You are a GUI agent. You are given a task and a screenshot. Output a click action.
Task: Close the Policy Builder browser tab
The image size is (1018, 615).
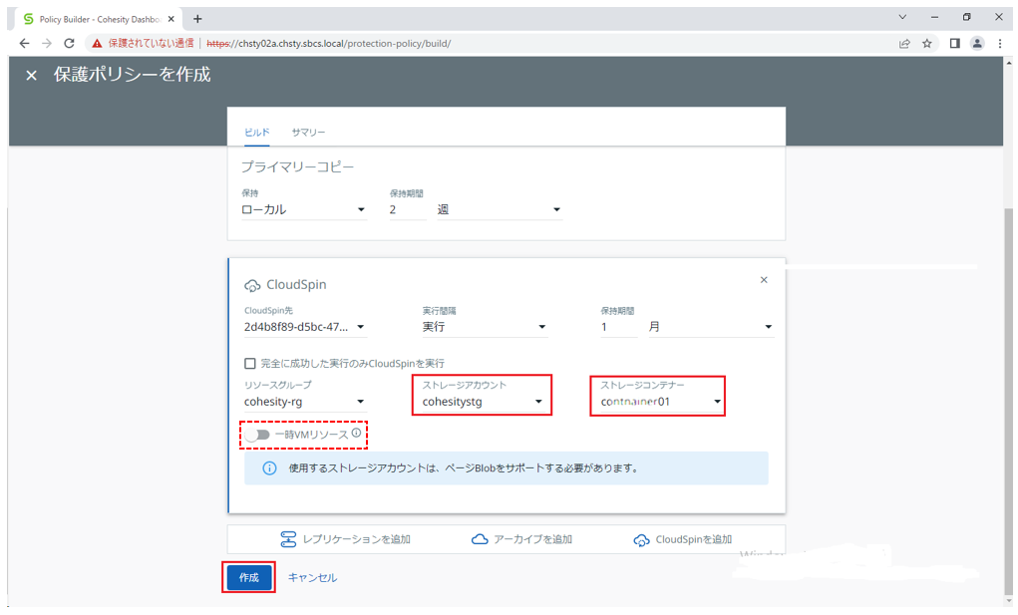tap(171, 19)
